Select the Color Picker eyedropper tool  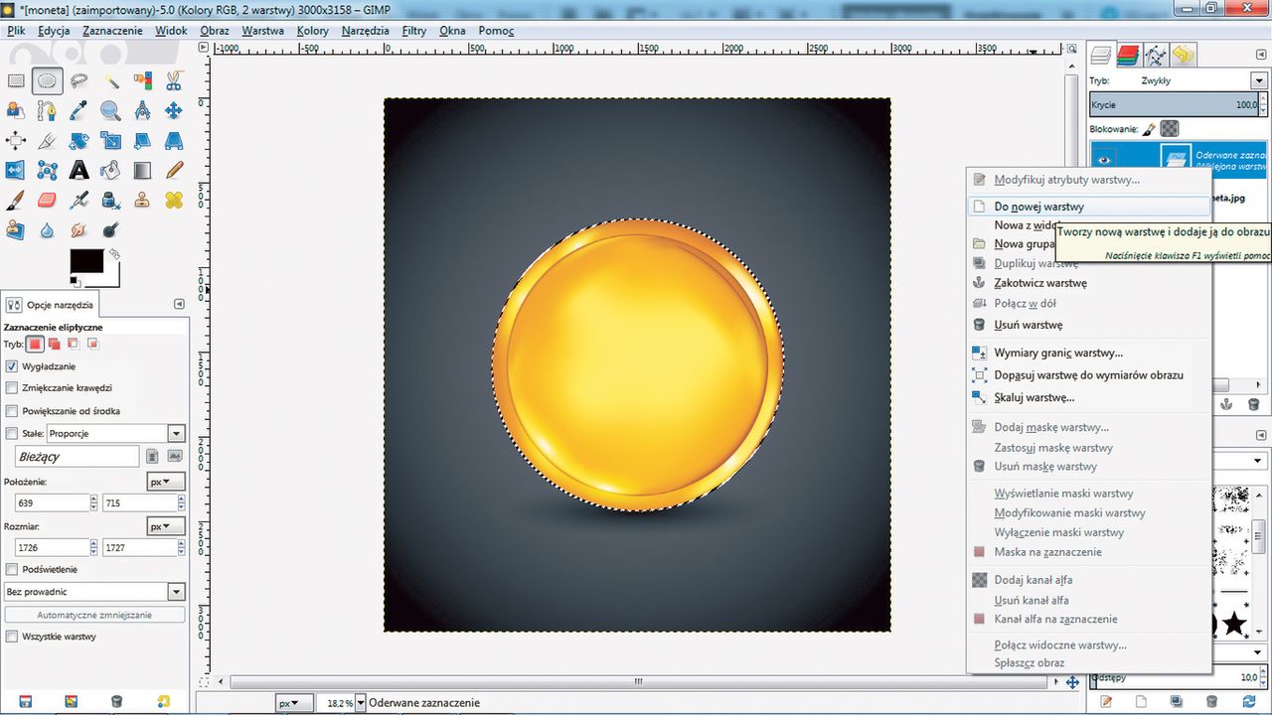coord(79,111)
